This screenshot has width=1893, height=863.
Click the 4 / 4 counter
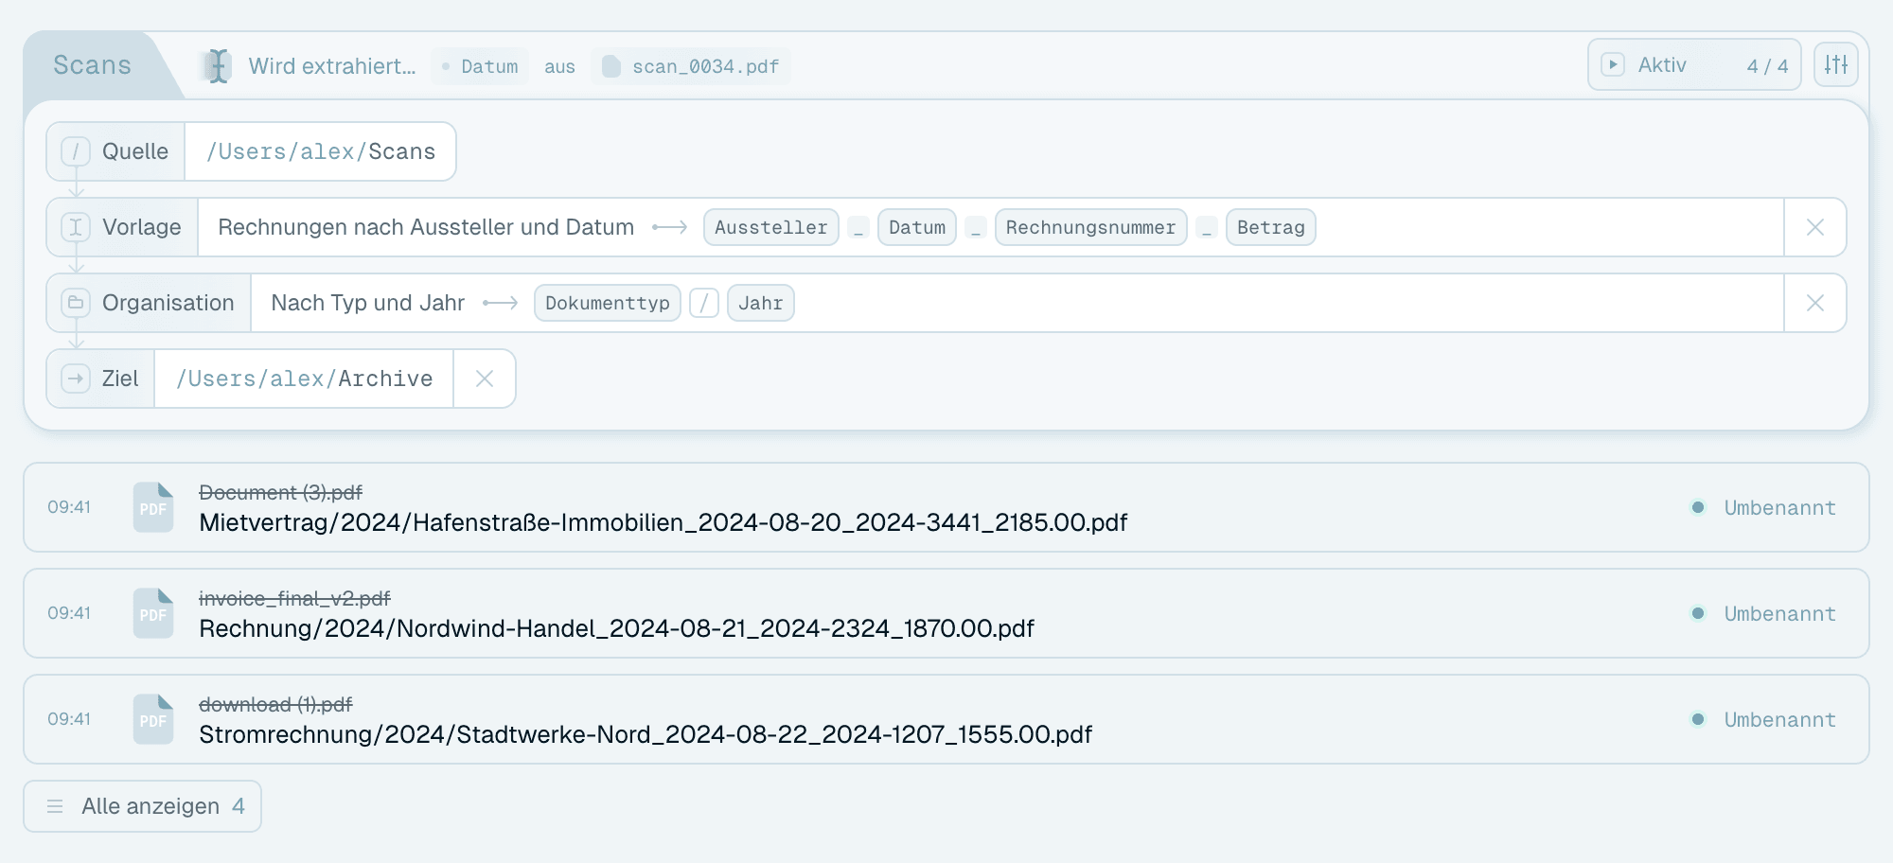click(1767, 65)
